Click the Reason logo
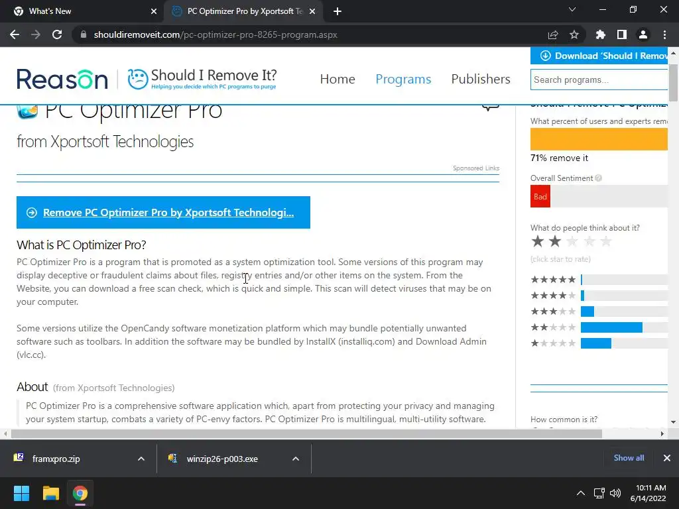The height and width of the screenshot is (509, 679). tap(62, 80)
